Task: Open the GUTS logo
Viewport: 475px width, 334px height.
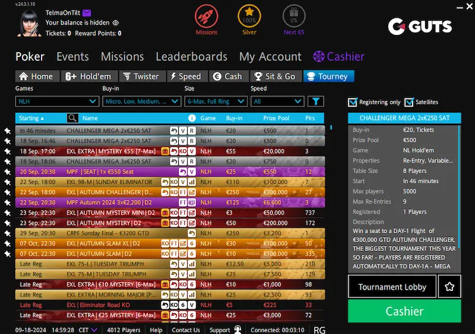Action: (x=420, y=26)
